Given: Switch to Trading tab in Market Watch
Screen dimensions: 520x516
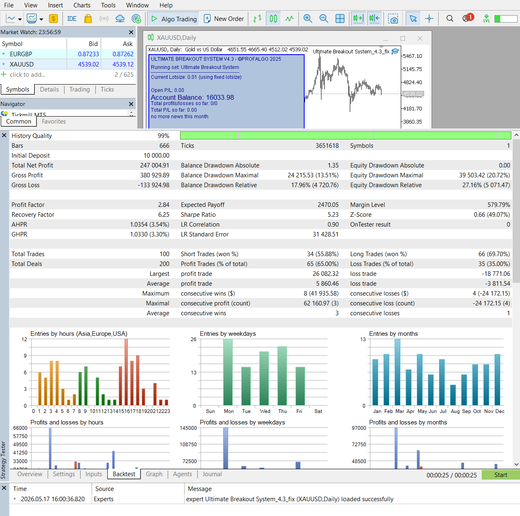Looking at the screenshot, I should (80, 89).
